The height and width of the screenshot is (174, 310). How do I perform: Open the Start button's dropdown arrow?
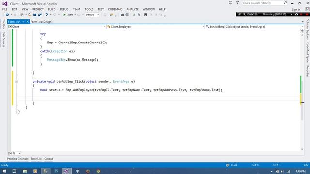75,15
